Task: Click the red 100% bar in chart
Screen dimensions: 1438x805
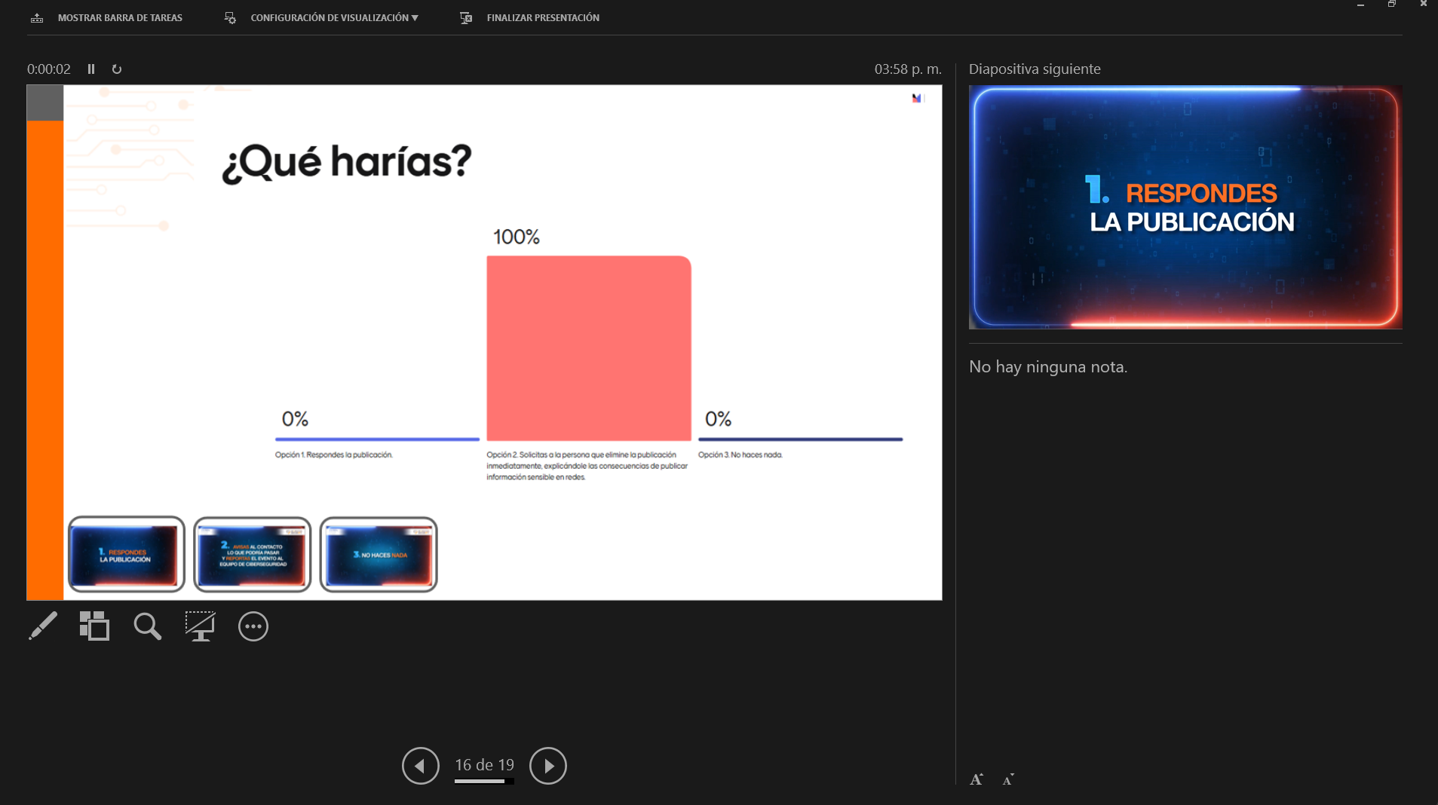Action: coord(588,347)
